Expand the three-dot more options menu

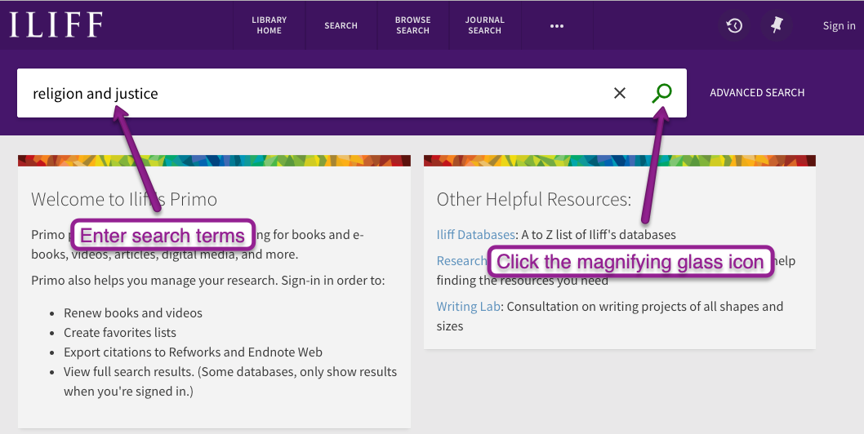click(x=557, y=25)
